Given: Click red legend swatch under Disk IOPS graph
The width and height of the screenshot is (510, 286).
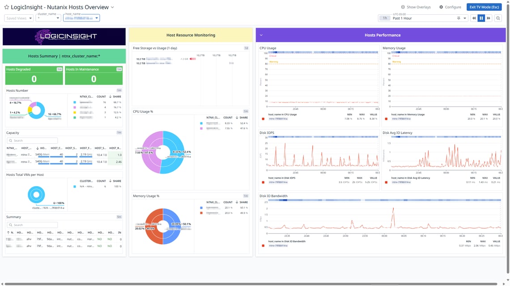Looking at the screenshot, I should (x=263, y=182).
